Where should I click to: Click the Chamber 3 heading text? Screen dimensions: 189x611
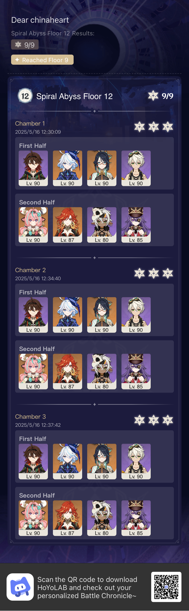(x=30, y=417)
